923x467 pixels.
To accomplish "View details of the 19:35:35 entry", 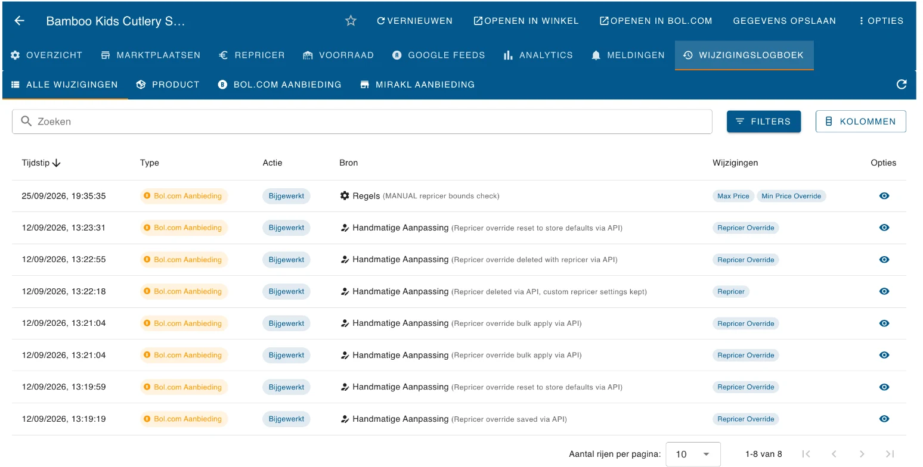I will click(884, 196).
